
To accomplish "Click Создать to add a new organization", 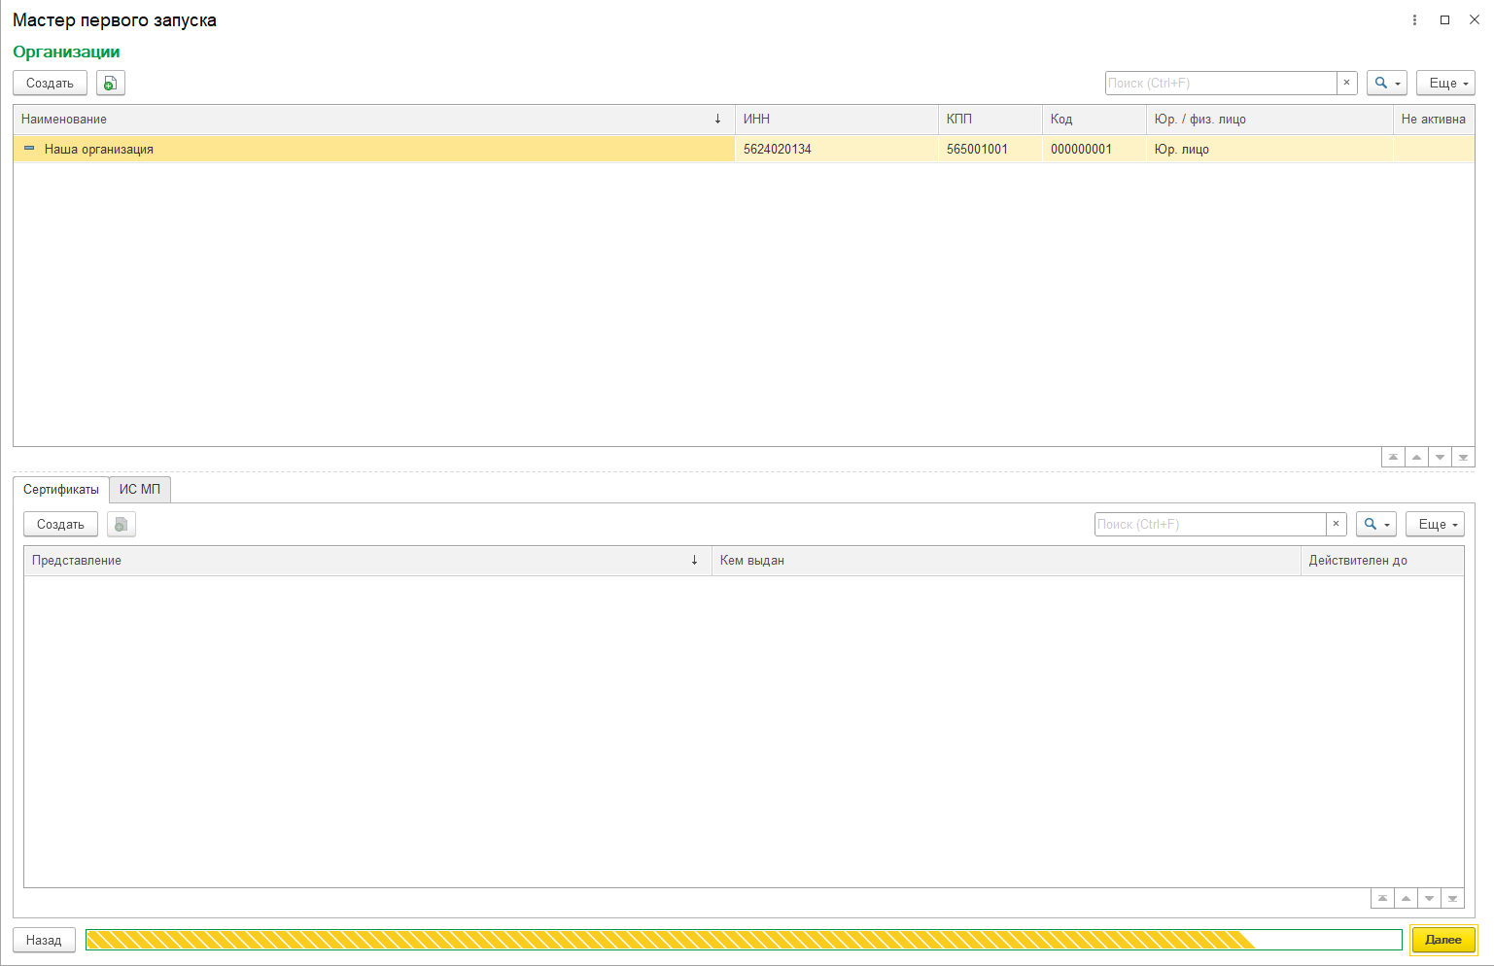I will (x=50, y=84).
